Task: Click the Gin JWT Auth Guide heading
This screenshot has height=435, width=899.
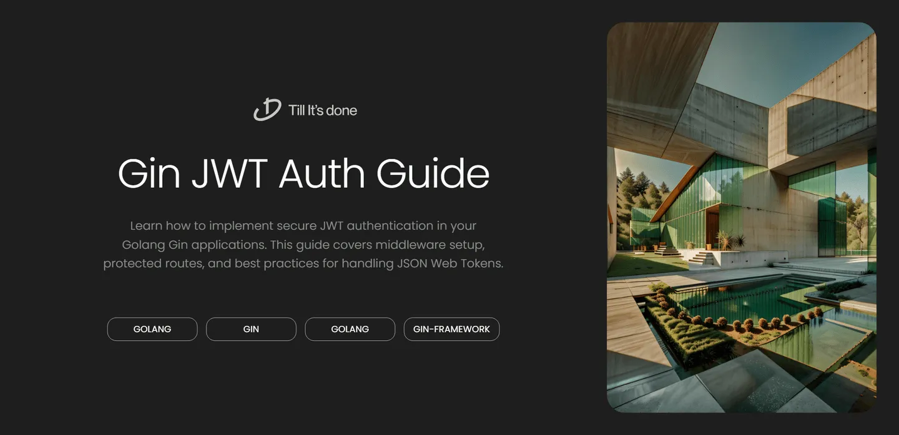Action: pyautogui.click(x=303, y=174)
